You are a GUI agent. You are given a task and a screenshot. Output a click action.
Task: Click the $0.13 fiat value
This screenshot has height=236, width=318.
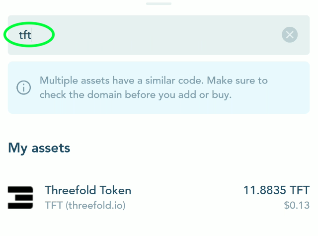click(297, 205)
